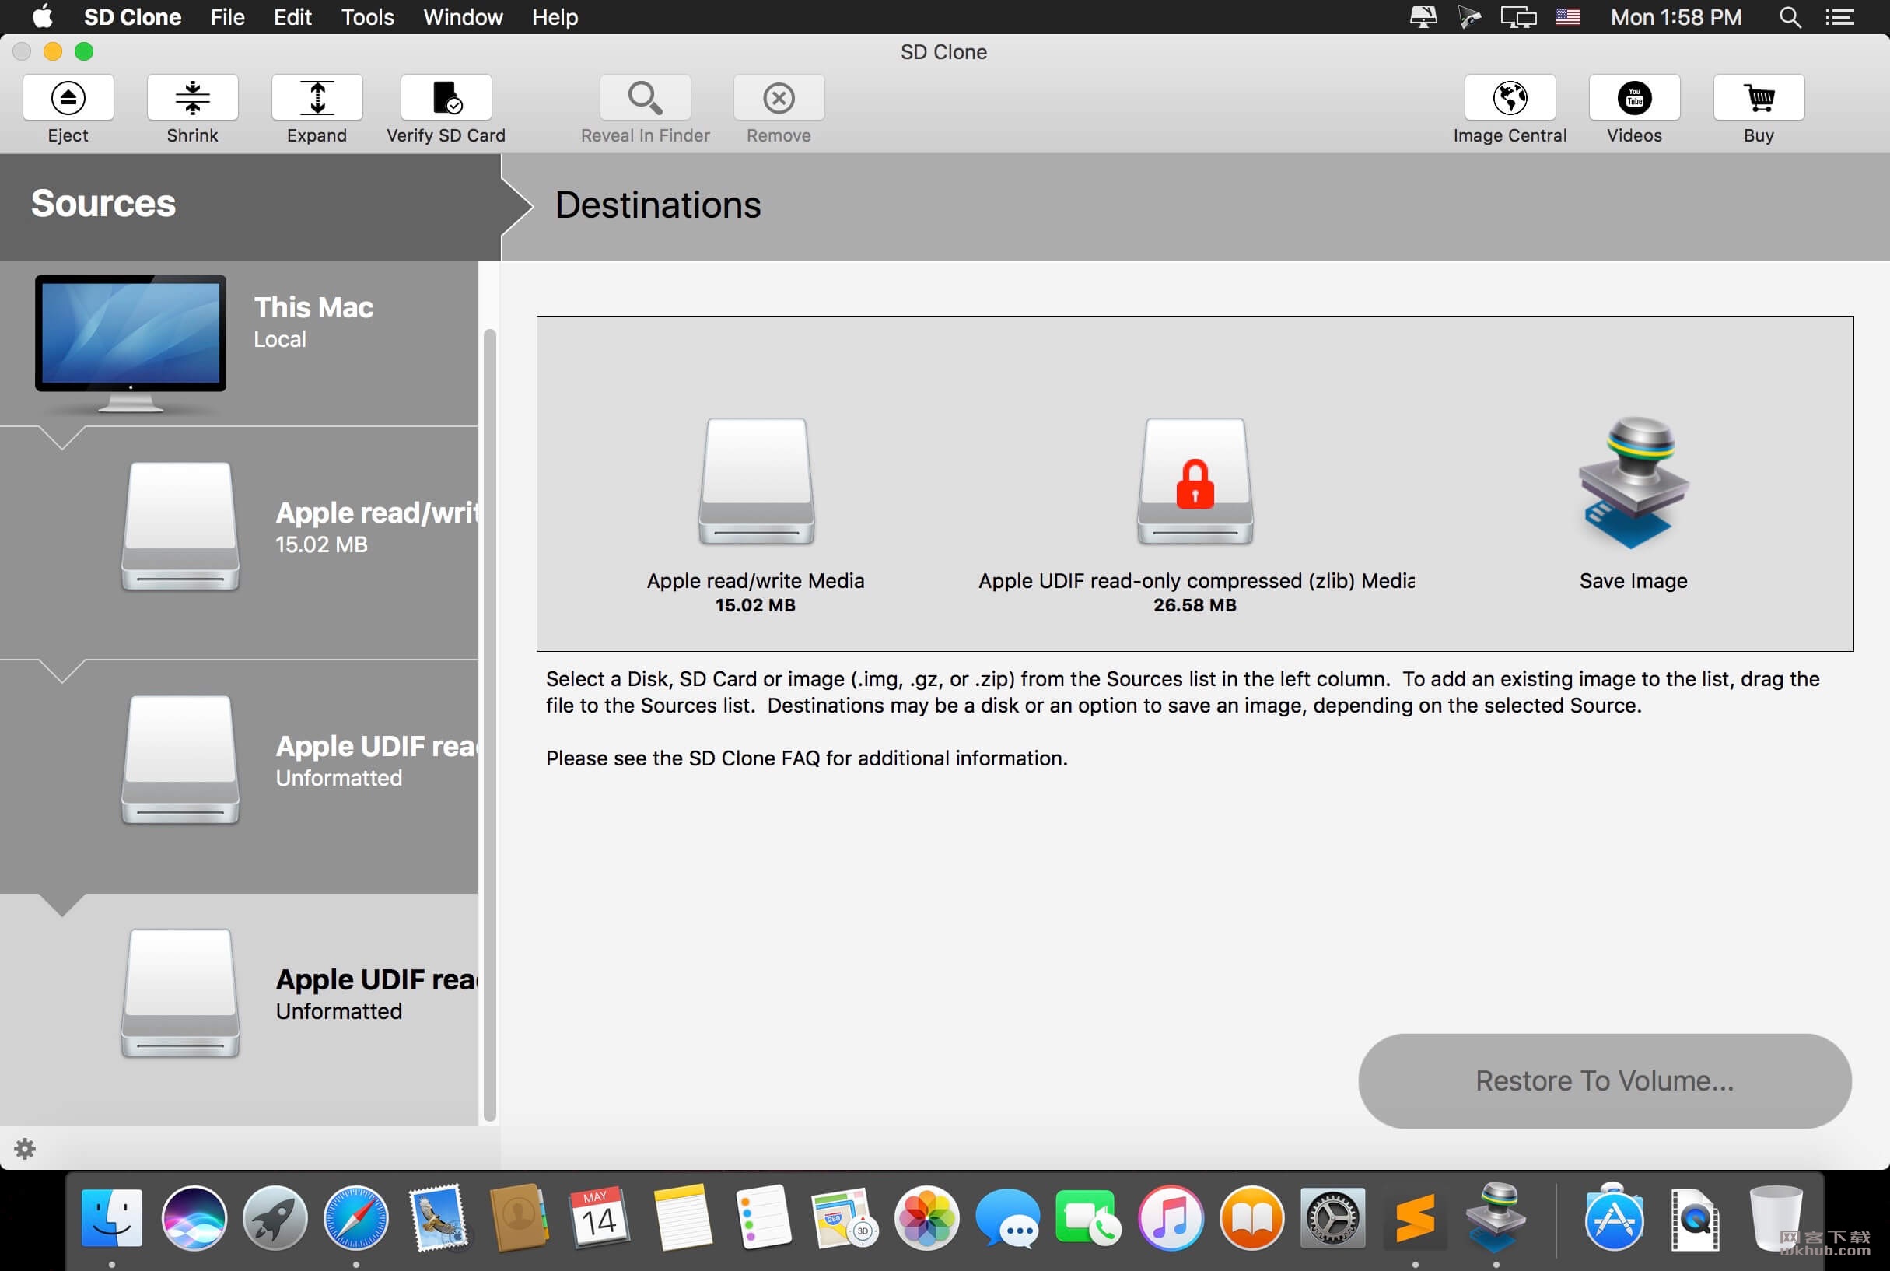The image size is (1890, 1271).
Task: Open Trash in the Dock
Action: [x=1775, y=1217]
